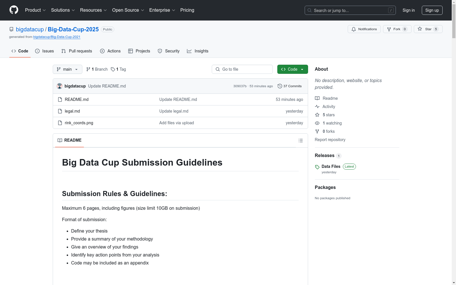Open the 1 Branch list

tap(97, 69)
